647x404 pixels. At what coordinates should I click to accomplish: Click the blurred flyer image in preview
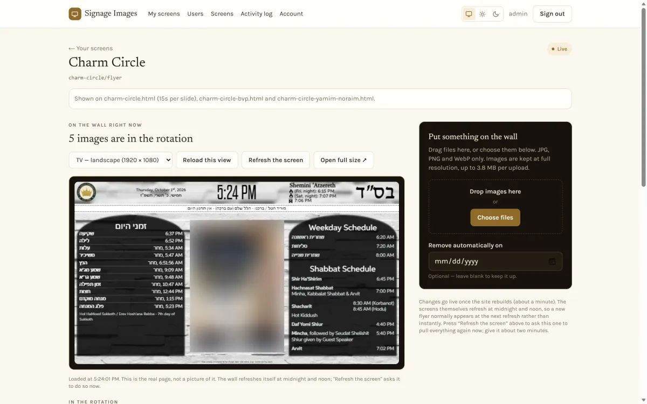(237, 286)
